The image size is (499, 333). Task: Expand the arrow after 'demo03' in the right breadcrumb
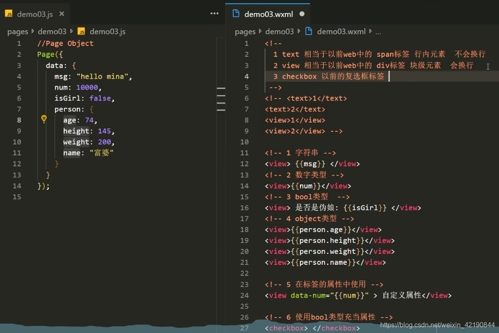click(x=299, y=31)
